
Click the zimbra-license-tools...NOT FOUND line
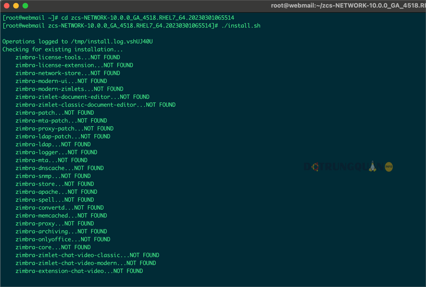[68, 57]
